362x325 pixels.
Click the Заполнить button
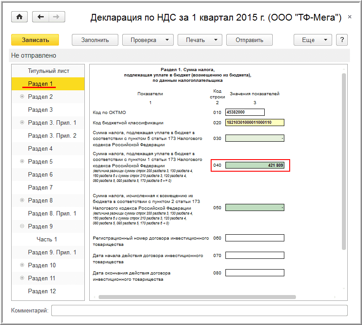click(x=95, y=40)
